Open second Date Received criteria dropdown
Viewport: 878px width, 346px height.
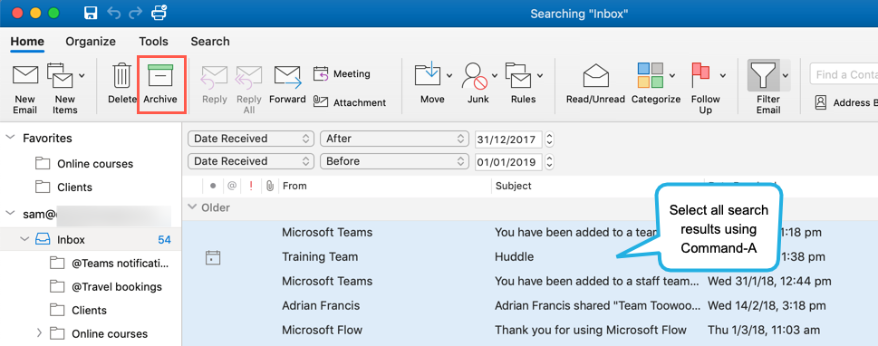click(251, 162)
